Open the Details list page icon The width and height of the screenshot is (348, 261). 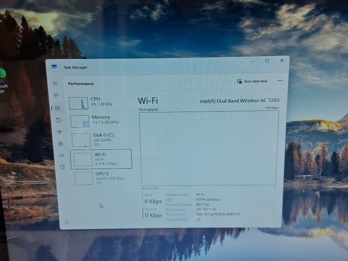click(x=61, y=156)
